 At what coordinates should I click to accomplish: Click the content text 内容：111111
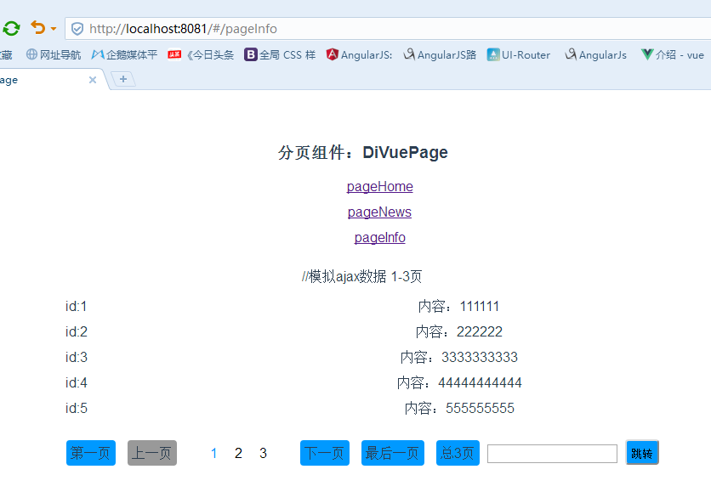click(459, 306)
